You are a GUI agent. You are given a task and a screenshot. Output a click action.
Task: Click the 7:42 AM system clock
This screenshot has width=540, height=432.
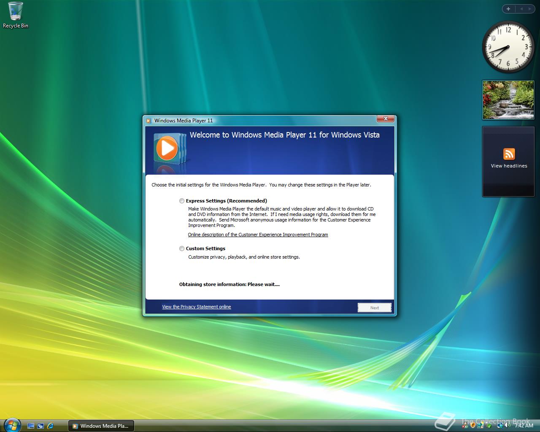click(524, 426)
